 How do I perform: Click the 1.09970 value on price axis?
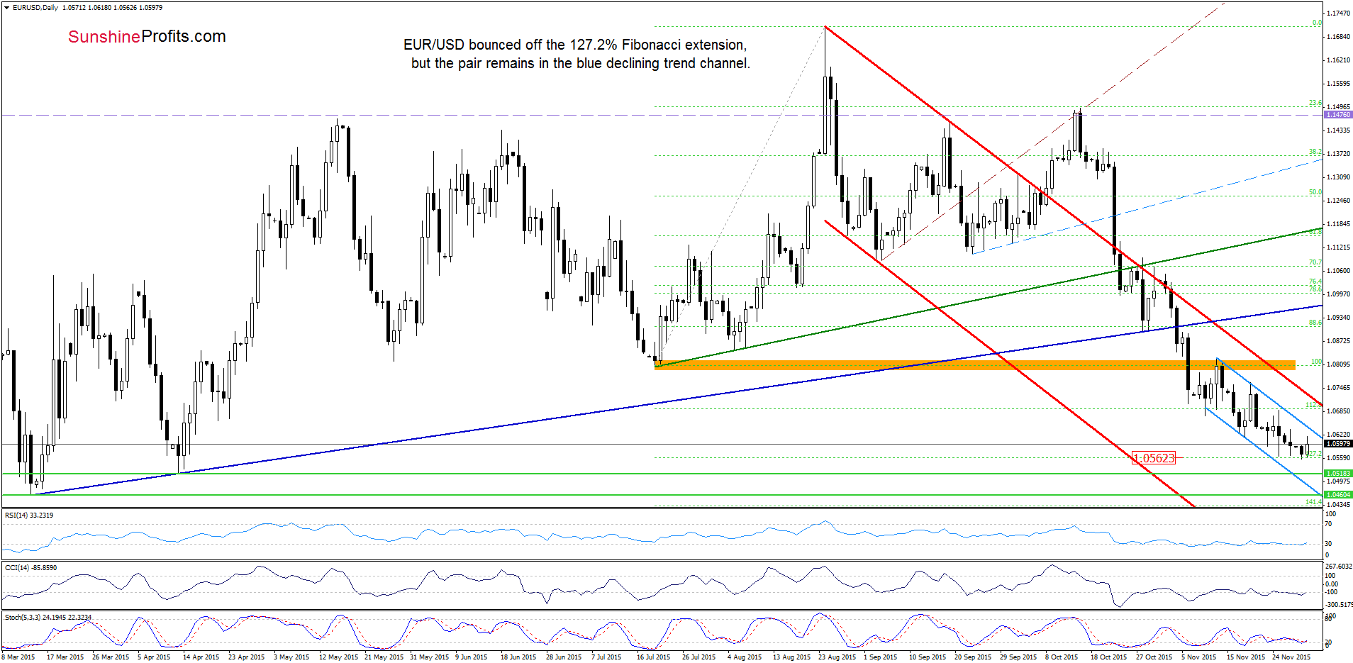pyautogui.click(x=1338, y=294)
